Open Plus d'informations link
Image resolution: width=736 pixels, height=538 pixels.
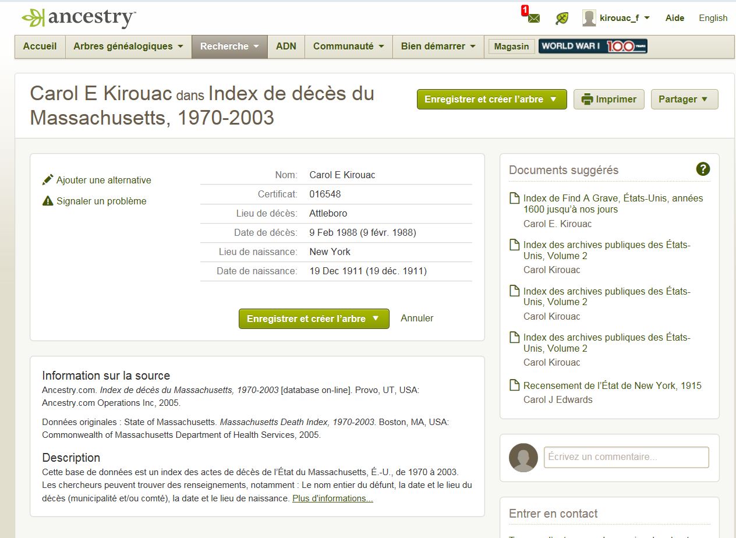(x=332, y=498)
